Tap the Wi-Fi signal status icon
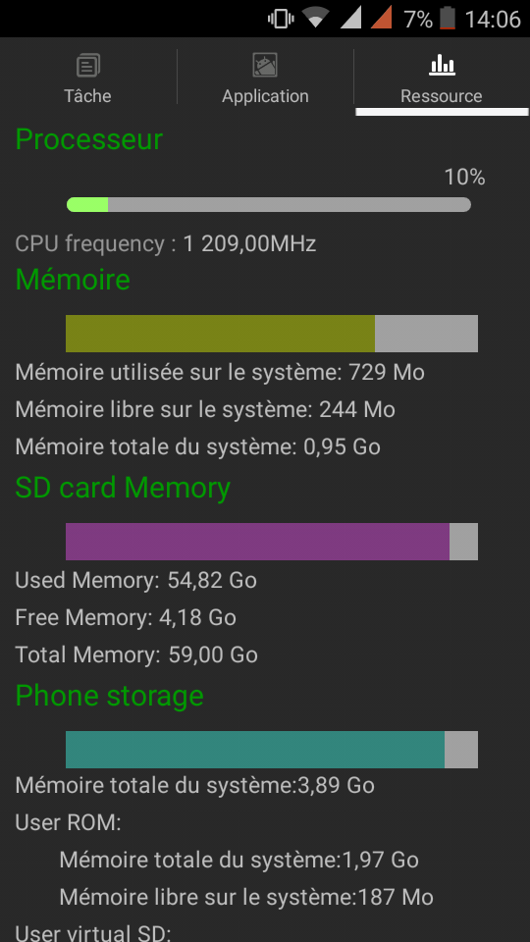The image size is (530, 942). click(315, 18)
